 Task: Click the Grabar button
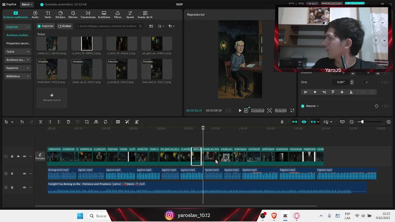point(65,26)
